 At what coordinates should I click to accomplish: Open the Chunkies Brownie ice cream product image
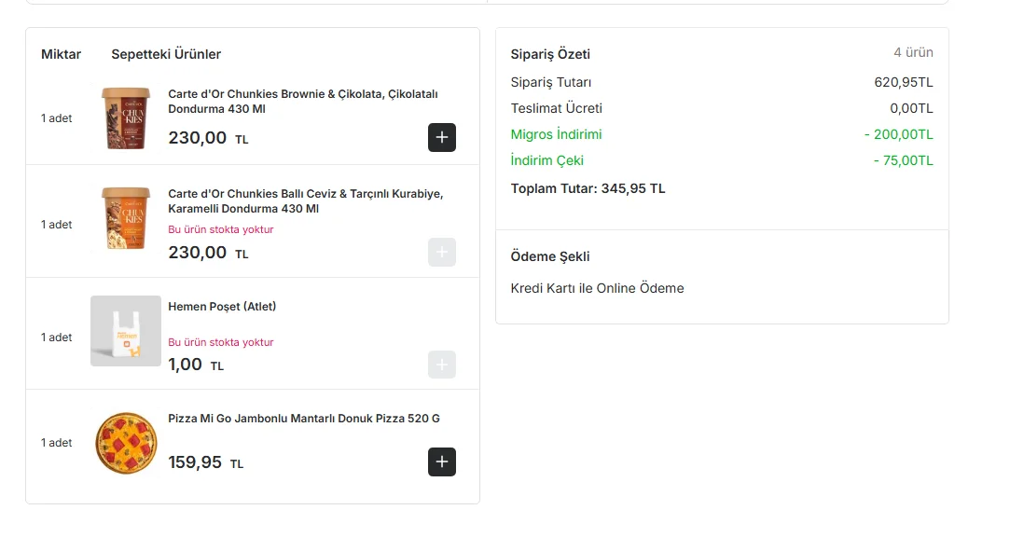pyautogui.click(x=126, y=118)
